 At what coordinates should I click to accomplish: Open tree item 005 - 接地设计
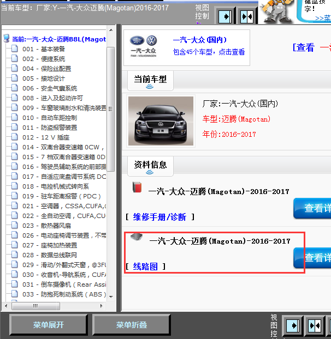[44, 78]
